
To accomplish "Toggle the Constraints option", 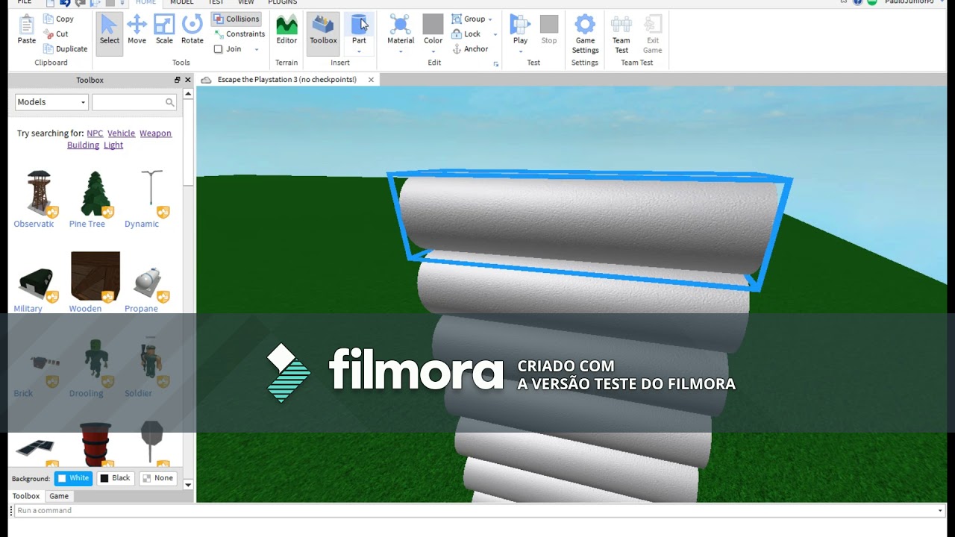I will click(x=239, y=34).
